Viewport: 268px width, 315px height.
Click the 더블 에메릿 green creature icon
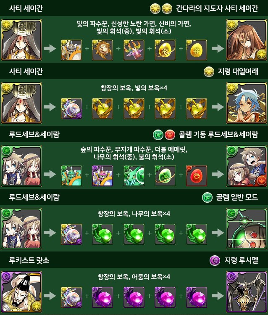coord(134,175)
